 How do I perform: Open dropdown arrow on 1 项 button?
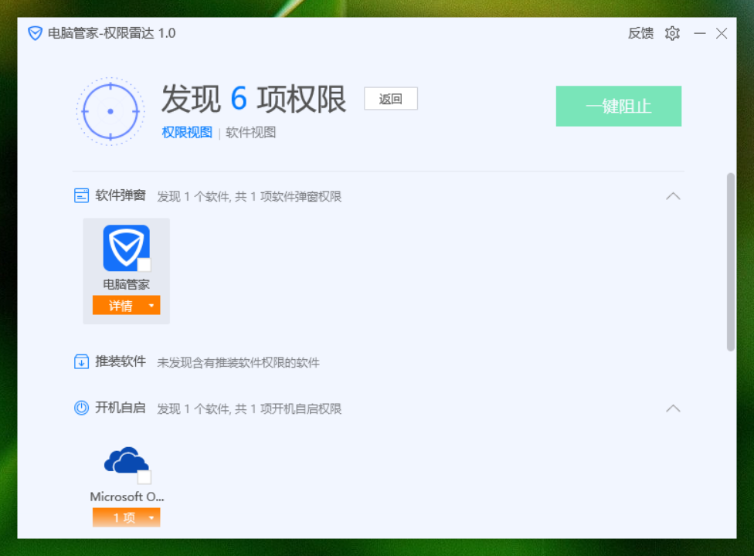coord(151,518)
